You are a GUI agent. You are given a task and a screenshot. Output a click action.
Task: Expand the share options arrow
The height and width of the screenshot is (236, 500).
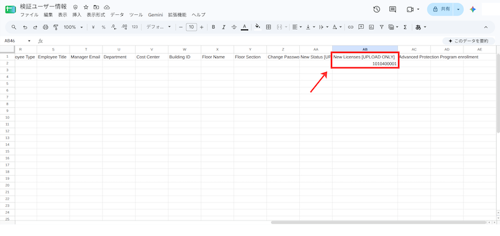458,9
